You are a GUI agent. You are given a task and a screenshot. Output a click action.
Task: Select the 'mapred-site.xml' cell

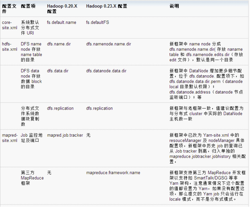pos(10,138)
